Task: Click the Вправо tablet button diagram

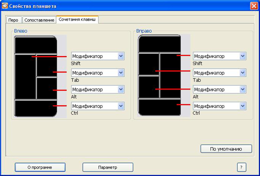Action: 159,75
